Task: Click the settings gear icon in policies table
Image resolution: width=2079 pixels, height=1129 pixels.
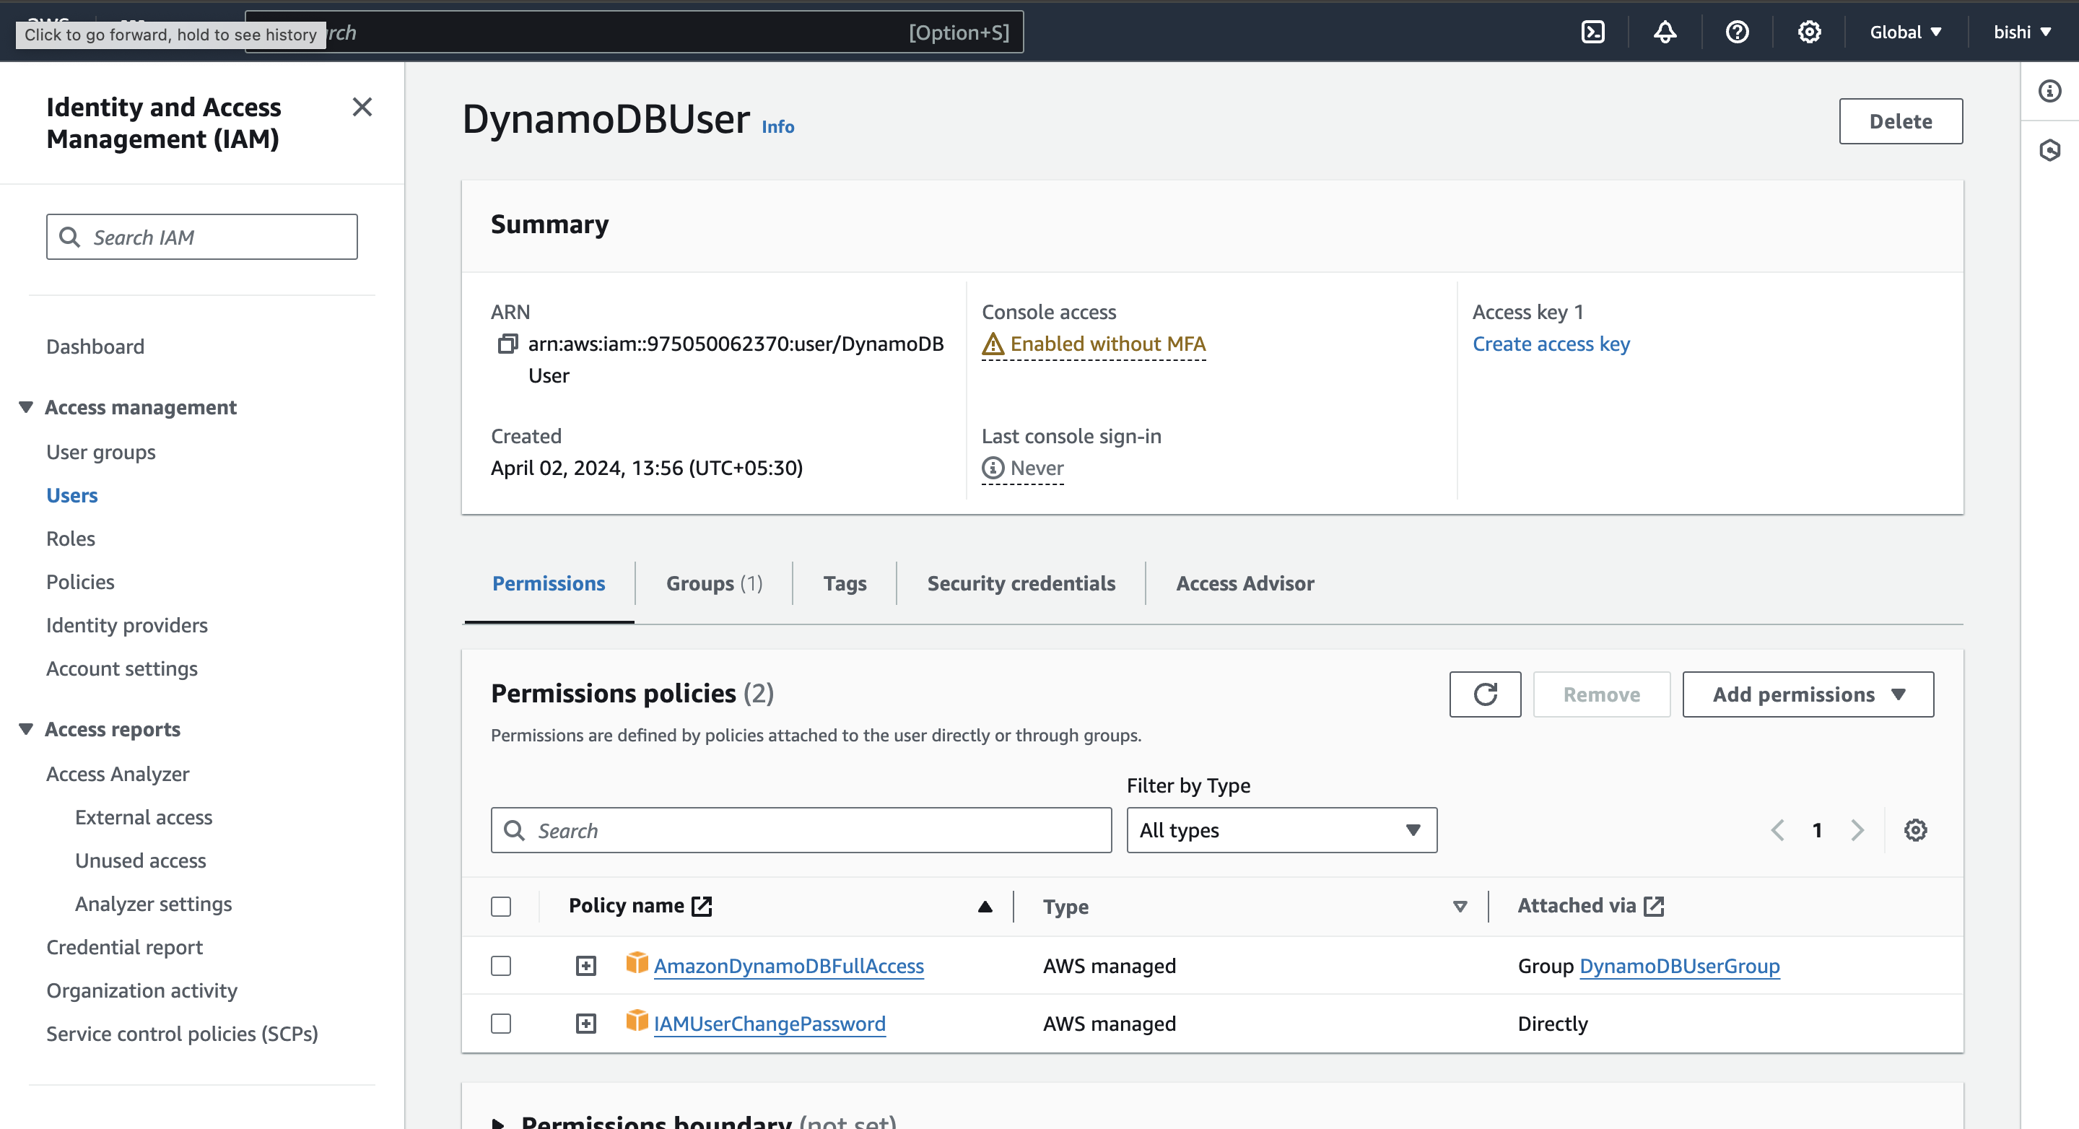Action: coord(1917,830)
